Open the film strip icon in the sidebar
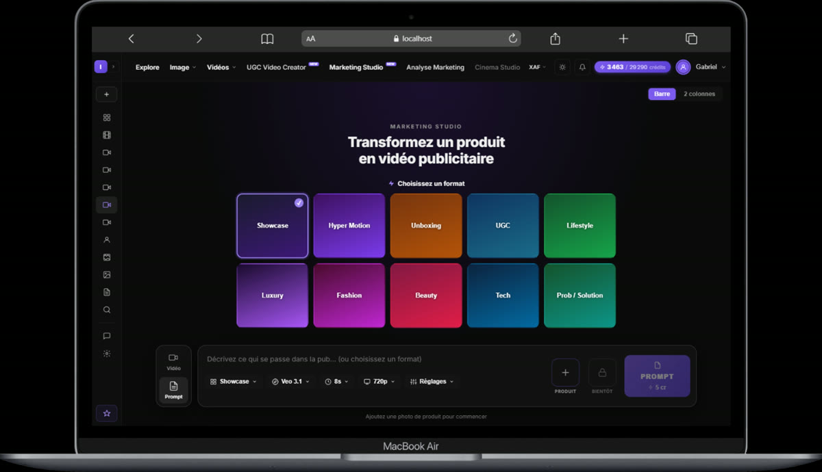This screenshot has width=822, height=472. pos(107,135)
